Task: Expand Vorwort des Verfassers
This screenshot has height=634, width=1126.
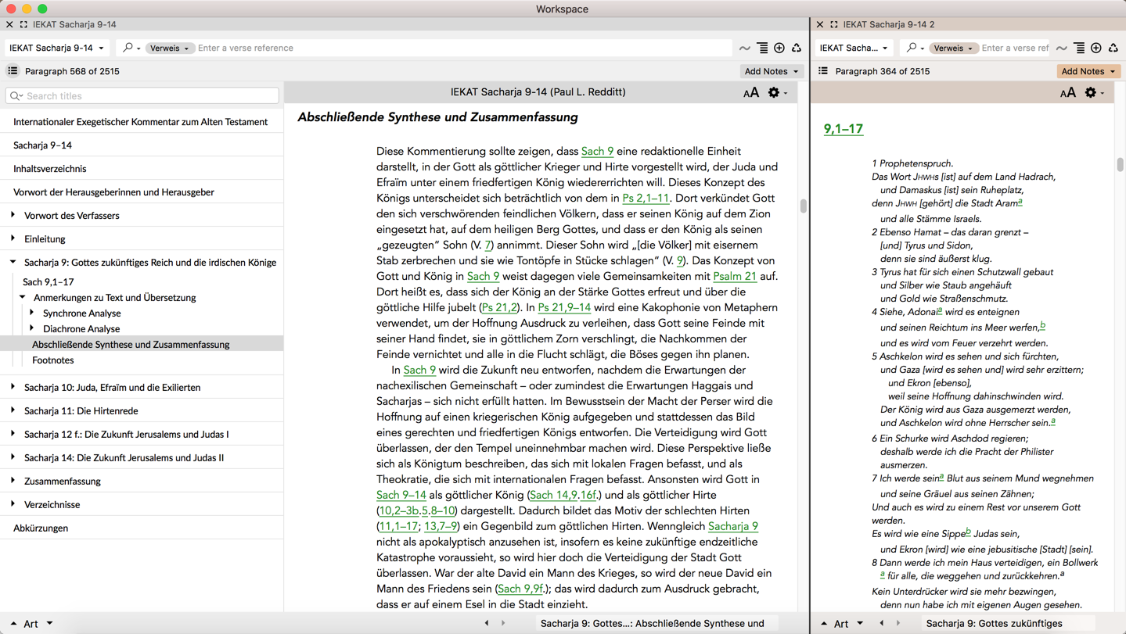Action: [13, 215]
